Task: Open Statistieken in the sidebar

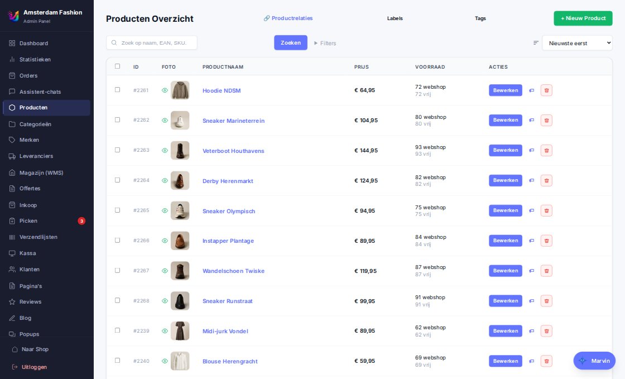Action: (47, 59)
